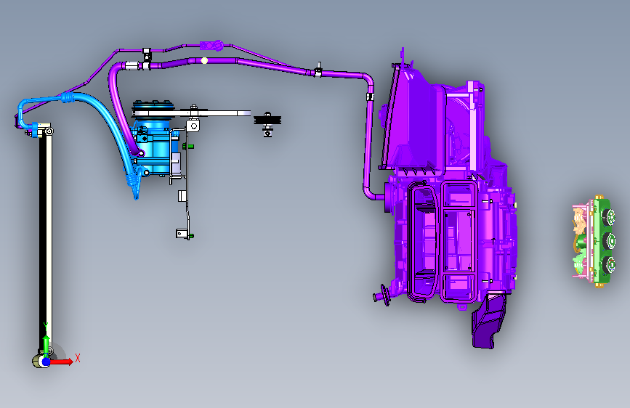Image resolution: width=630 pixels, height=408 pixels.
Task: Select the dark purple duct below the HVAC housing
Action: [488, 322]
